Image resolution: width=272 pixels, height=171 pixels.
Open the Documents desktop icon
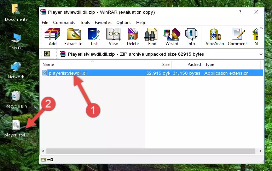pos(16,13)
